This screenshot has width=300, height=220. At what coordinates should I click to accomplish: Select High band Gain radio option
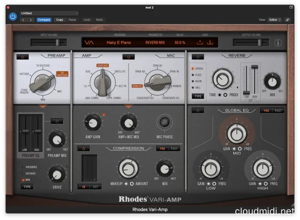pyautogui.click(x=260, y=183)
